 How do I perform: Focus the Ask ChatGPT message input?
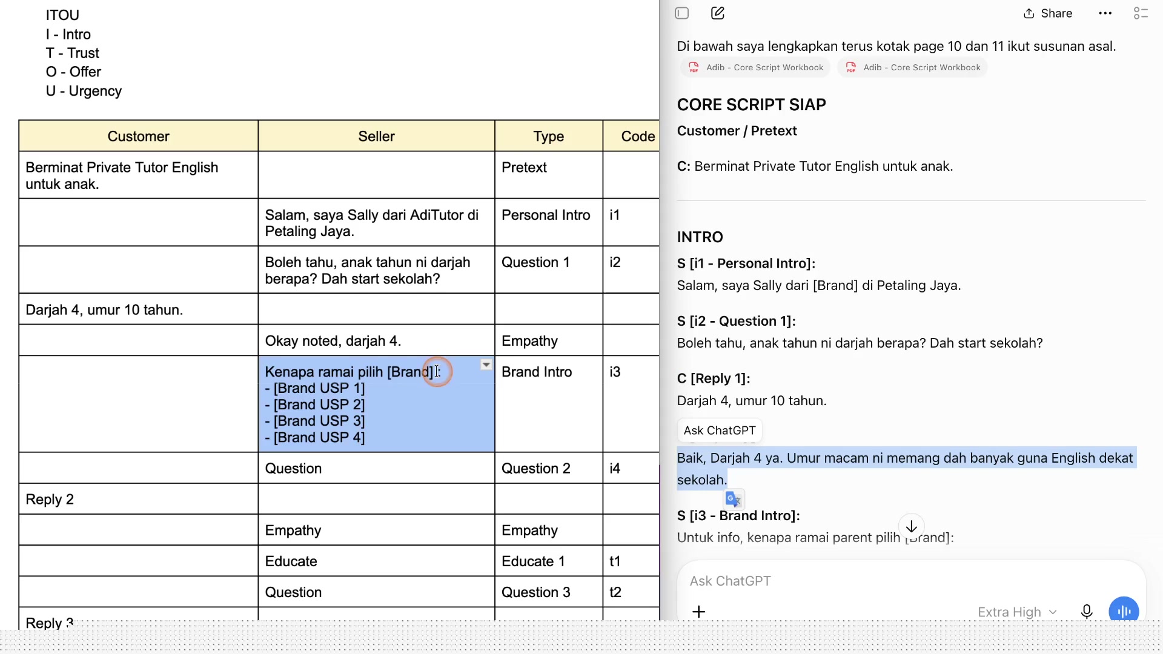(x=911, y=581)
